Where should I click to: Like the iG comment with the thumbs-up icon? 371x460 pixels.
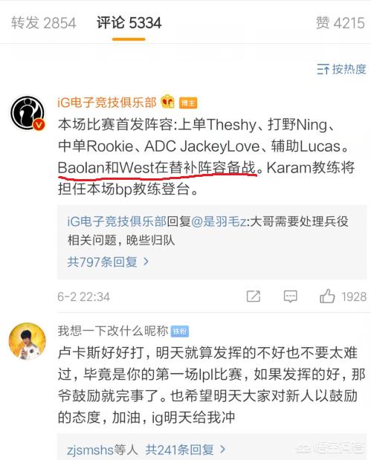[327, 296]
